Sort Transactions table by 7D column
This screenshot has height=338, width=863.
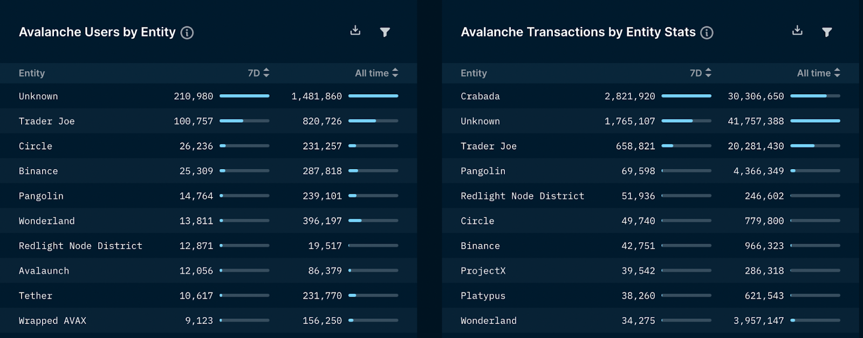701,73
